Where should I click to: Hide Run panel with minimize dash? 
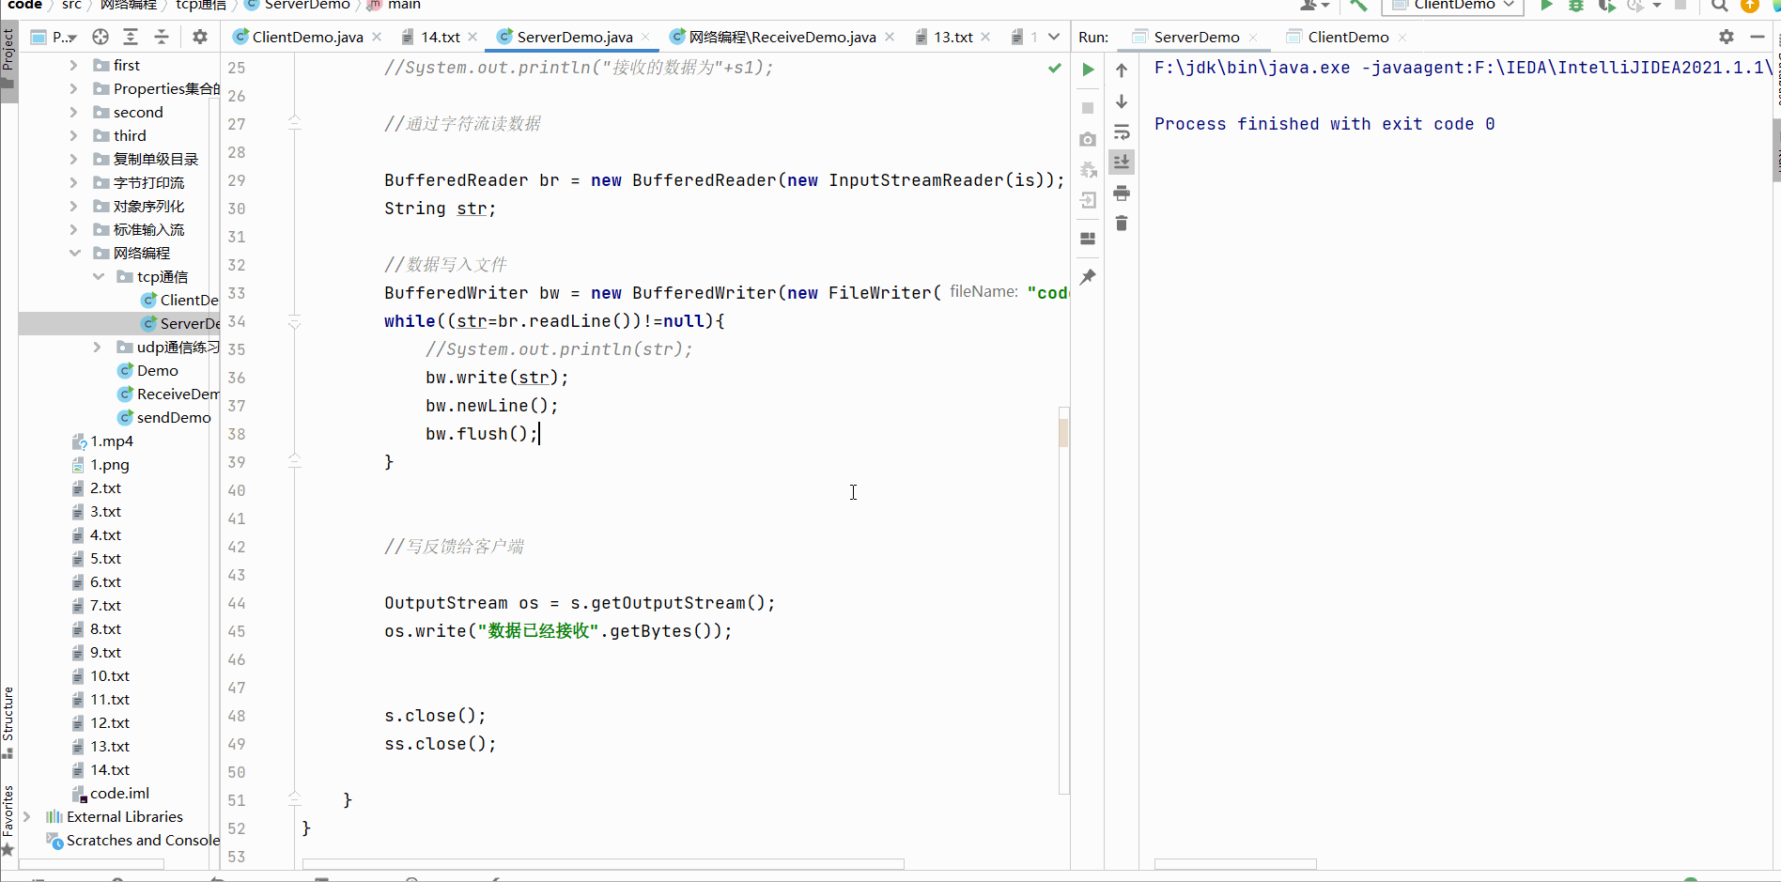[x=1758, y=37]
